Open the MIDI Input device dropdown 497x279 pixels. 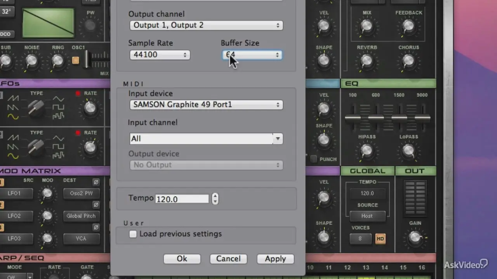(x=206, y=105)
